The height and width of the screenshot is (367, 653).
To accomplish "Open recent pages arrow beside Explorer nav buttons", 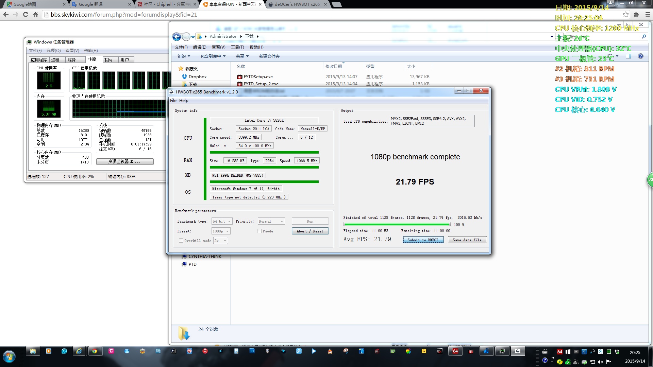I will pos(193,37).
